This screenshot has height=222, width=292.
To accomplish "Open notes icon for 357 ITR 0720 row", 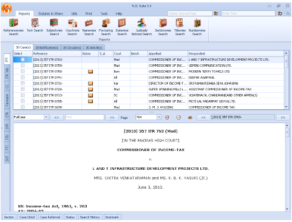I will 90,89.
